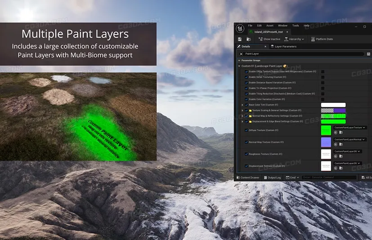Enable the ORDp Texture Support value box
The image size is (372, 240).
tap(323, 71)
